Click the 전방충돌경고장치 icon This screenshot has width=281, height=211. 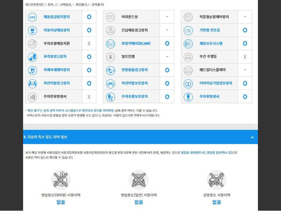[110, 70]
